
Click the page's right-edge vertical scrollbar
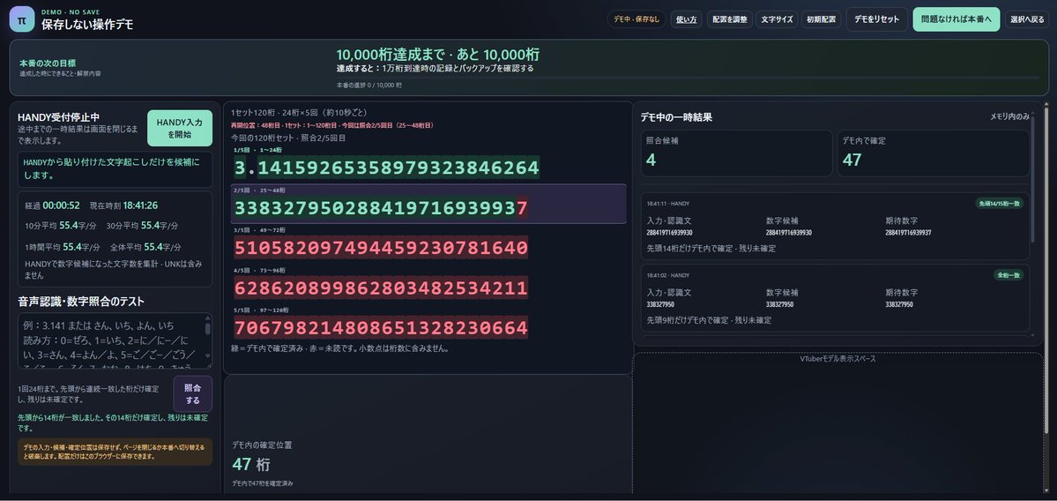1046,270
